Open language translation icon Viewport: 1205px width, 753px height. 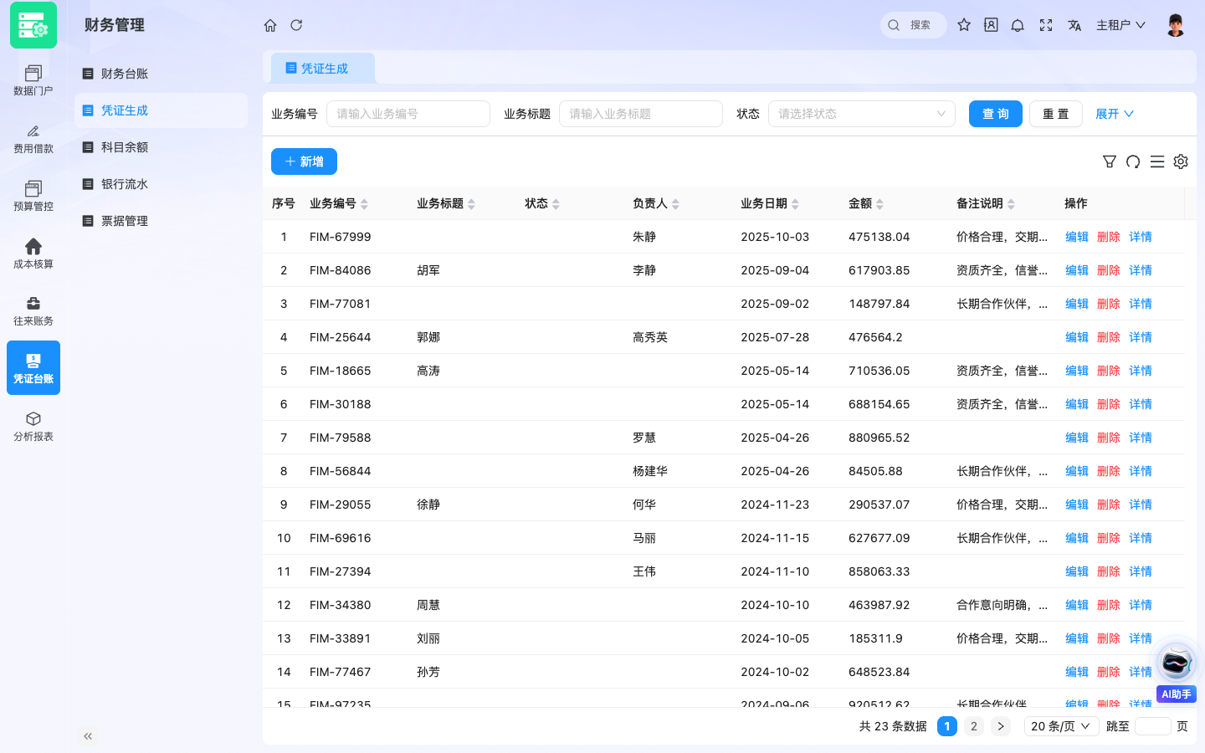pyautogui.click(x=1074, y=25)
